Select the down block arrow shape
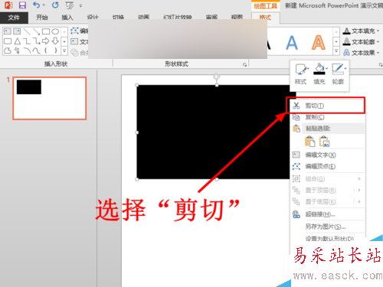The height and width of the screenshot is (287, 383). (55, 41)
